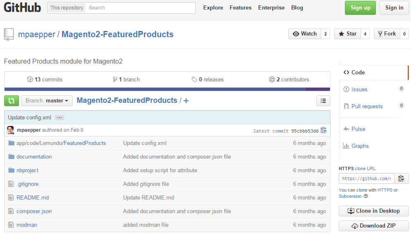Open the Explore menu item
The image size is (411, 235).
213,7
